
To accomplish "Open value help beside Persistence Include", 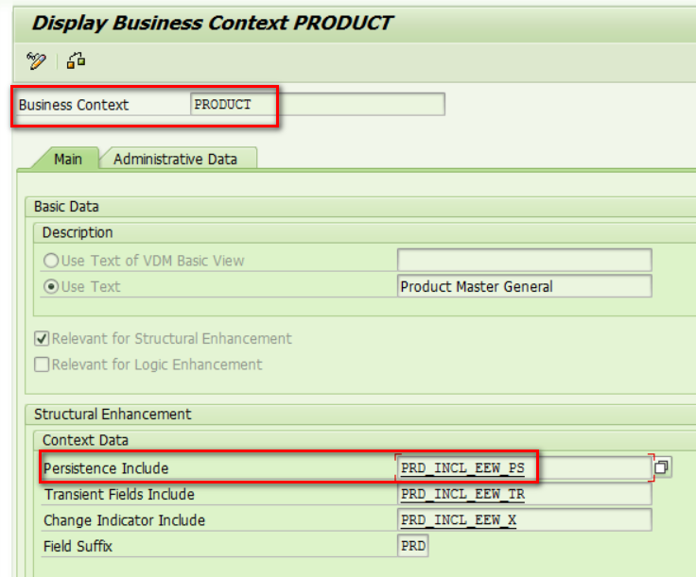I will [x=661, y=467].
